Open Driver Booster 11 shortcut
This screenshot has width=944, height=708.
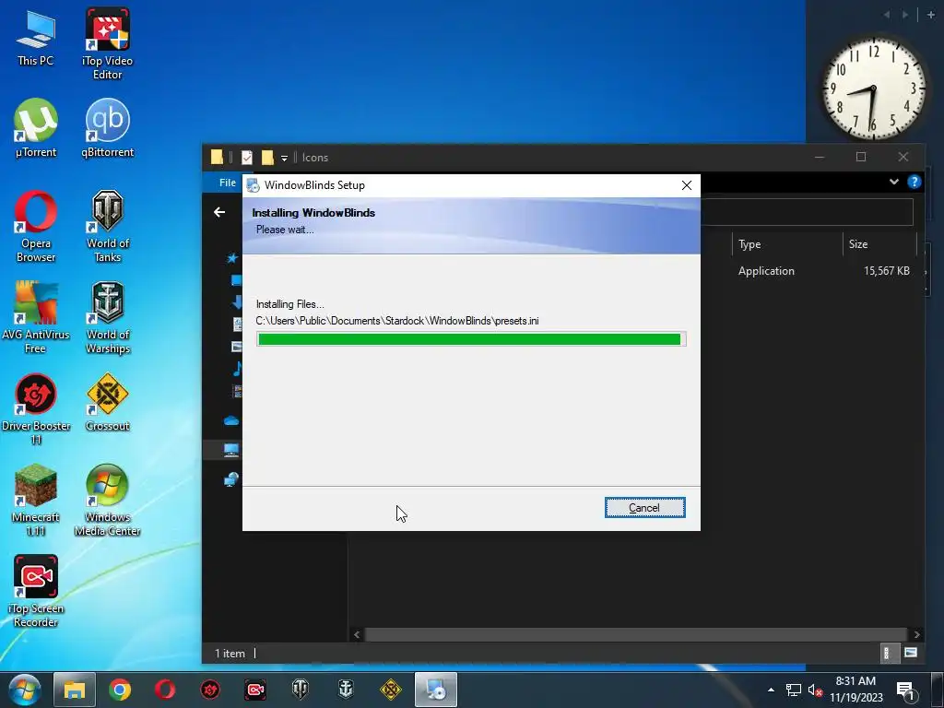pos(36,409)
